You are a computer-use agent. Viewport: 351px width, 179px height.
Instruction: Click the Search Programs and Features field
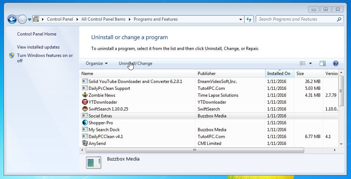(x=296, y=20)
